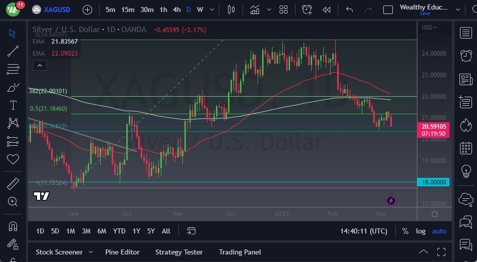This screenshot has height=262, width=477.
Task: Expand the Stock Screener dropdown arrow
Action: tap(91, 252)
